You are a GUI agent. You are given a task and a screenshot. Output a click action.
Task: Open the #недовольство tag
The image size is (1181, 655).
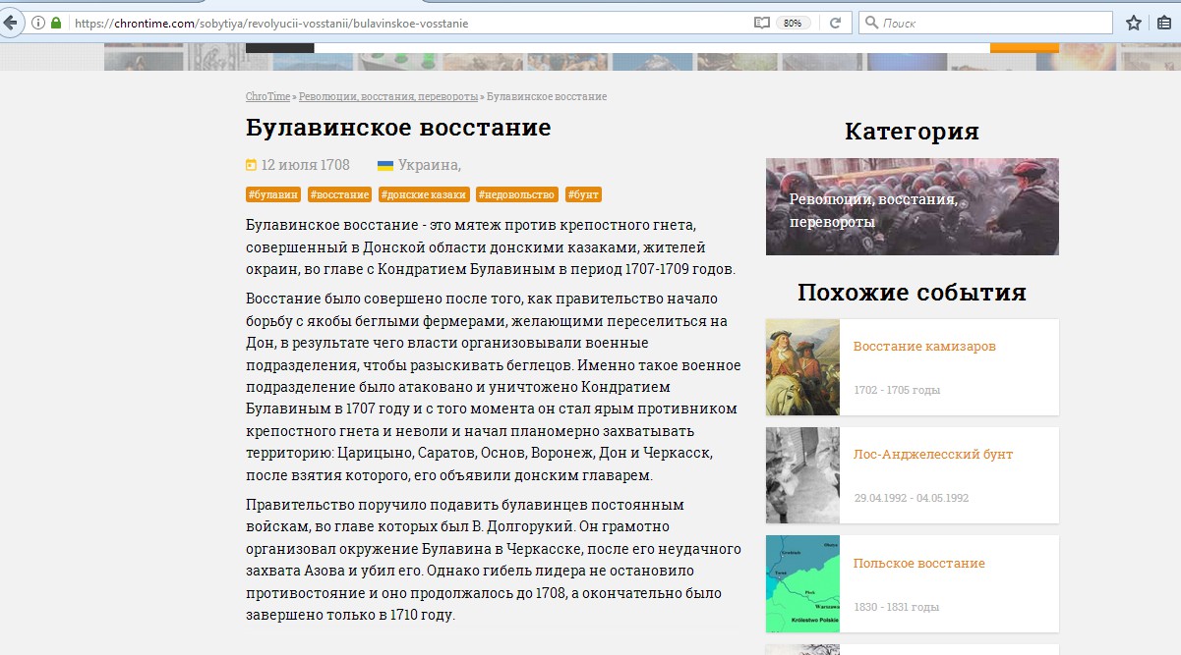point(517,194)
